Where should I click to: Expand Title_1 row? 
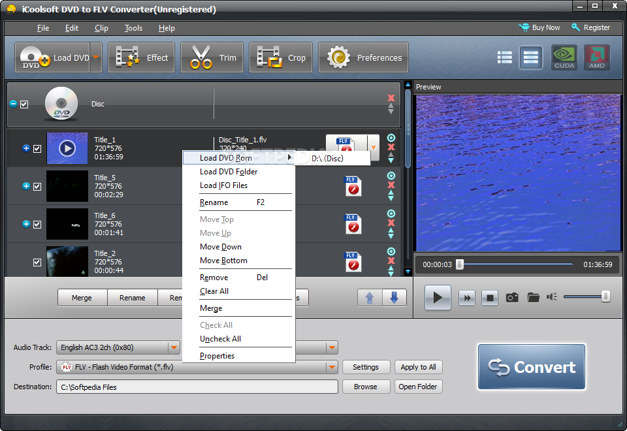26,148
